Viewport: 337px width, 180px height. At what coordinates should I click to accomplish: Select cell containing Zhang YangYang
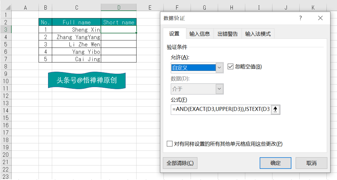click(77, 37)
